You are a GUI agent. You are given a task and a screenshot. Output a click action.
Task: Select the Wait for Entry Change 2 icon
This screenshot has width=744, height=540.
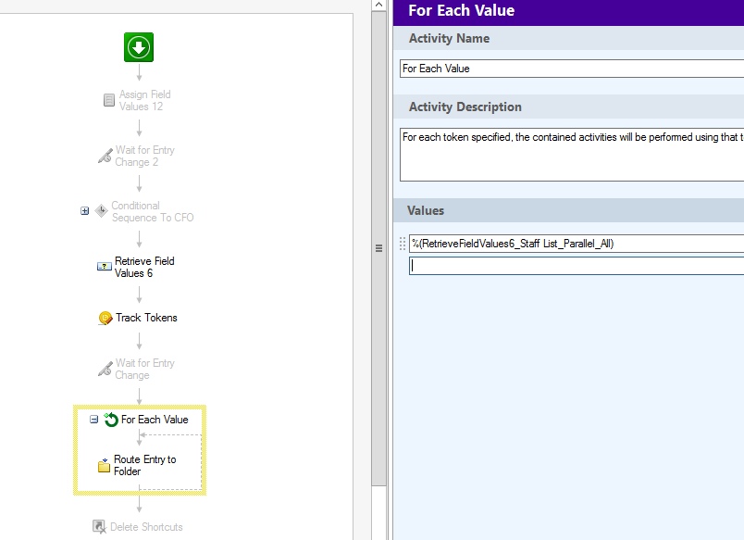point(105,156)
